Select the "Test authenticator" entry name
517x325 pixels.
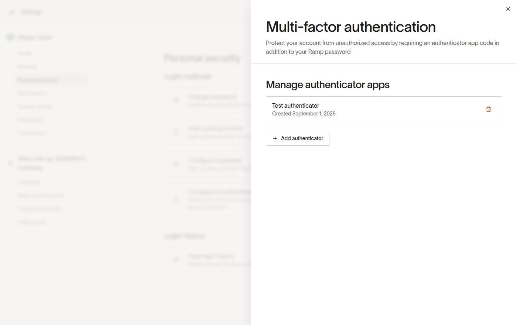(295, 106)
